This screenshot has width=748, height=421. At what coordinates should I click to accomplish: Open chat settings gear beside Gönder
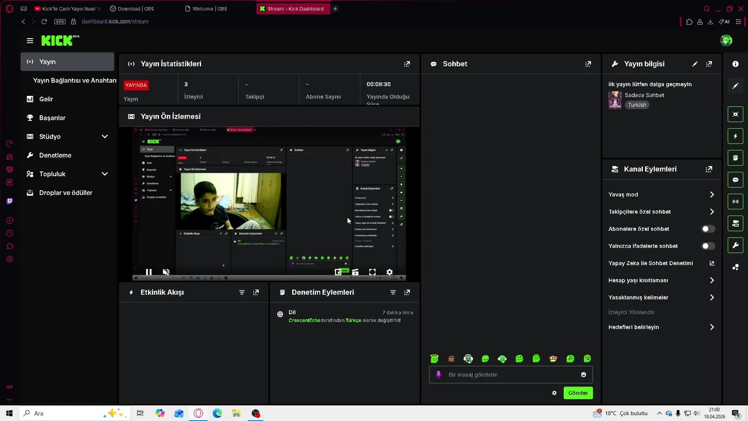554,393
